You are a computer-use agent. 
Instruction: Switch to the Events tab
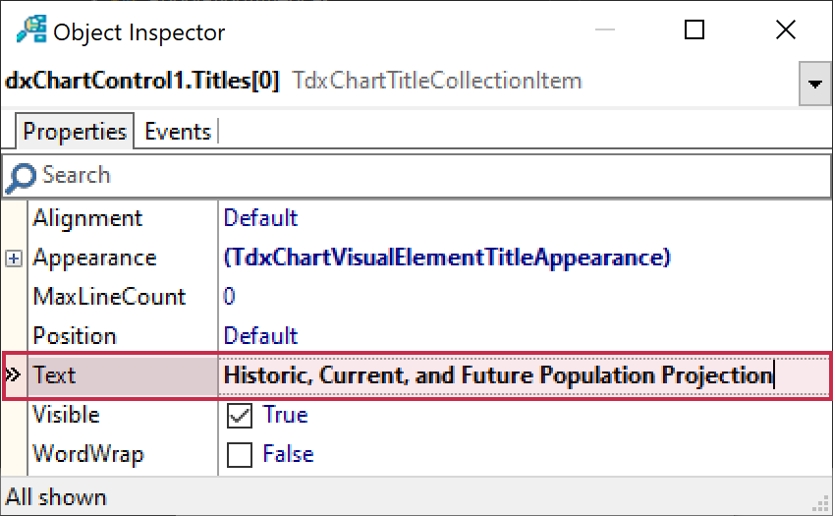pos(177,132)
